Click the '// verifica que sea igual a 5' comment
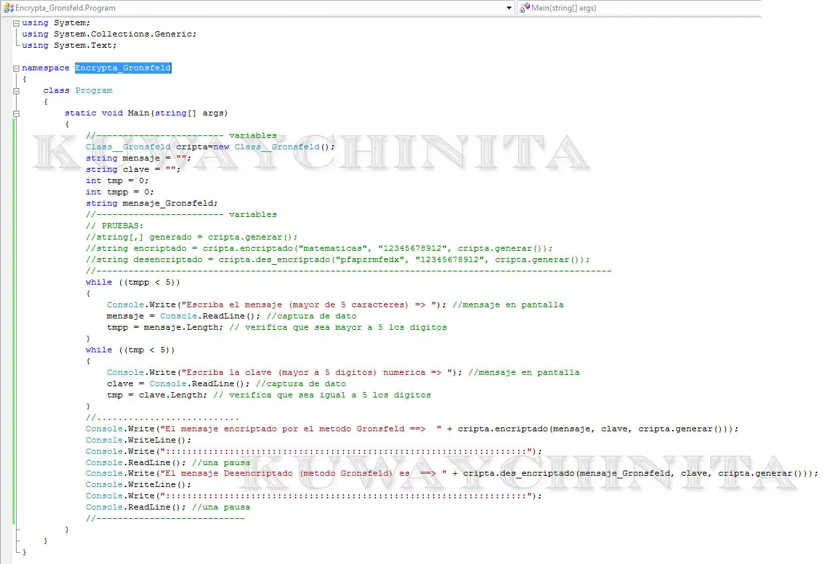Image resolution: width=823 pixels, height=564 pixels. [322, 395]
